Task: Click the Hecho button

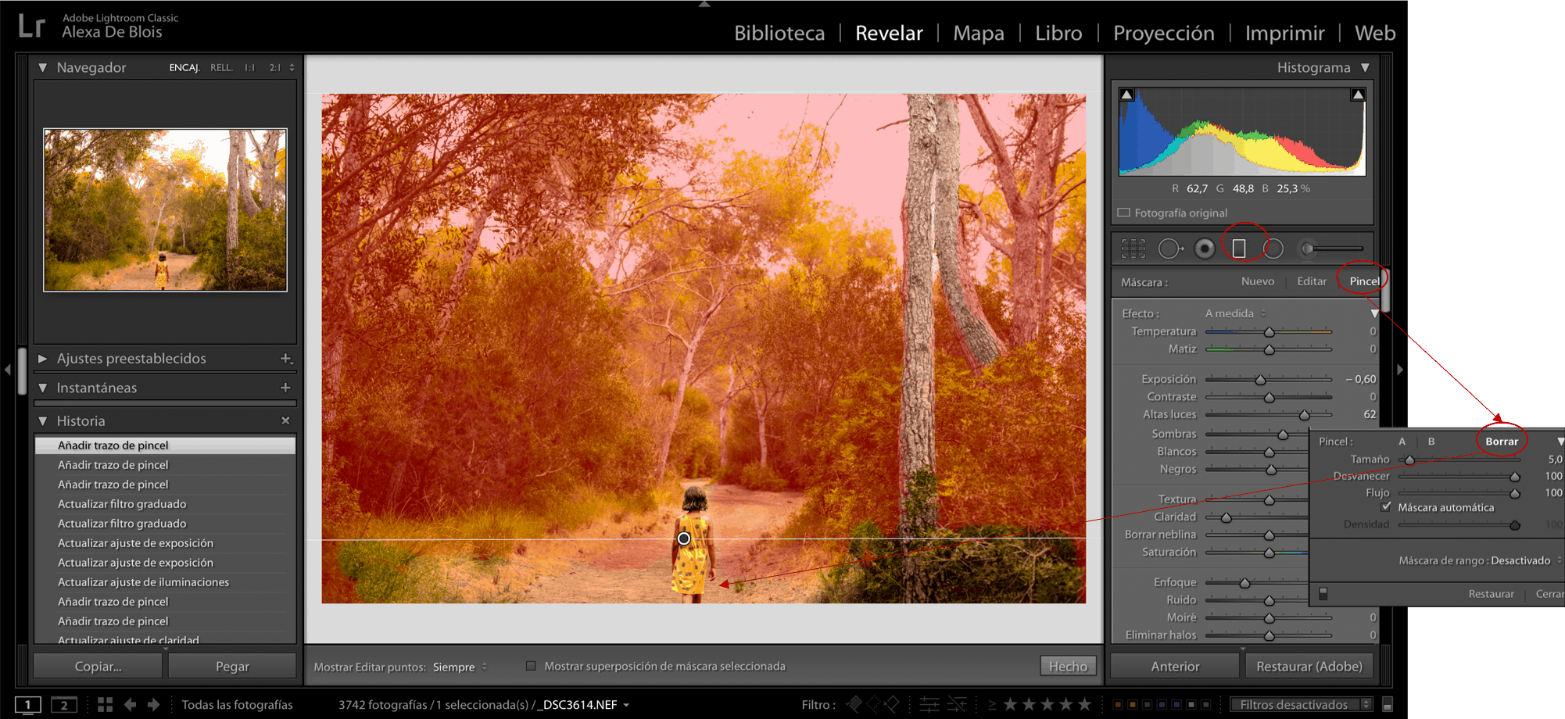Action: (1068, 666)
